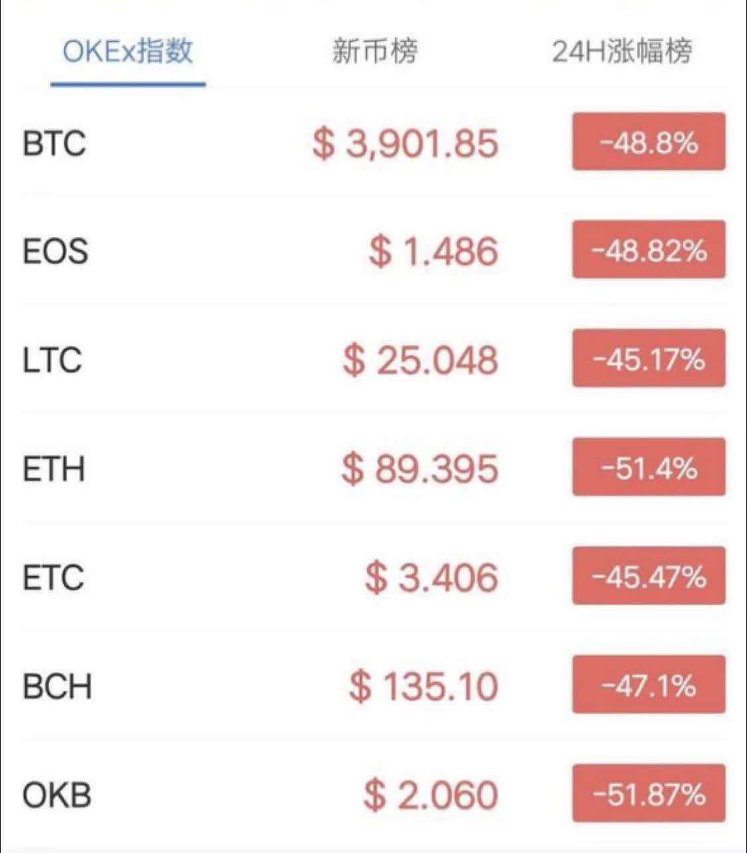Tap the BCH price $135.10
The width and height of the screenshot is (747, 853).
(424, 686)
